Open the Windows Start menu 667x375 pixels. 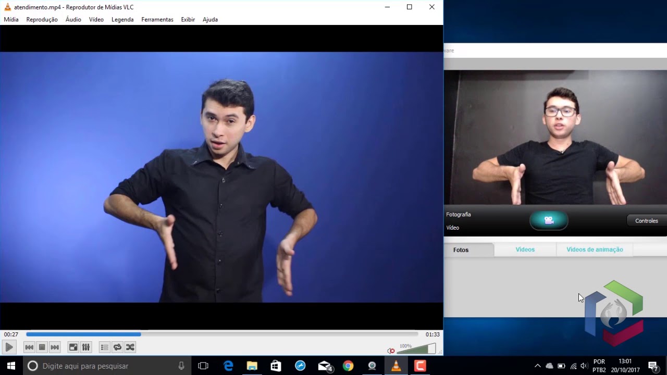tap(11, 366)
